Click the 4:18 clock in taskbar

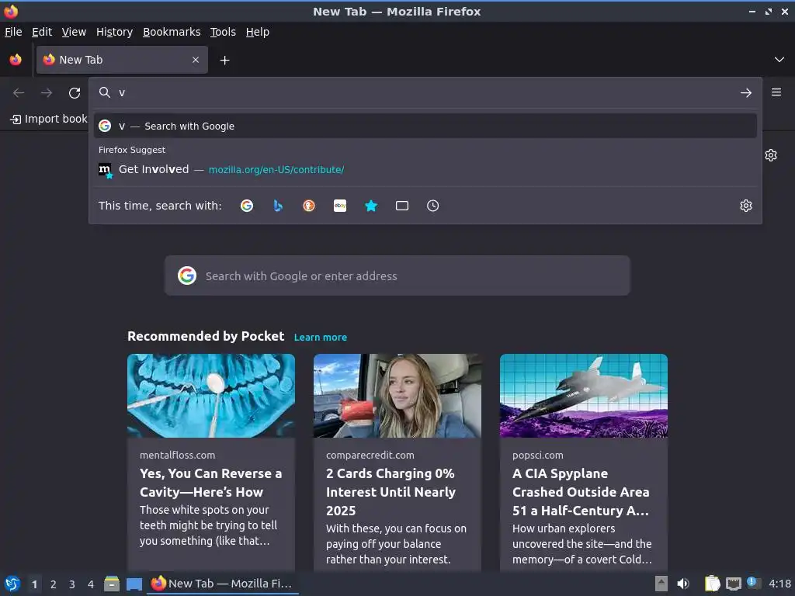point(779,584)
